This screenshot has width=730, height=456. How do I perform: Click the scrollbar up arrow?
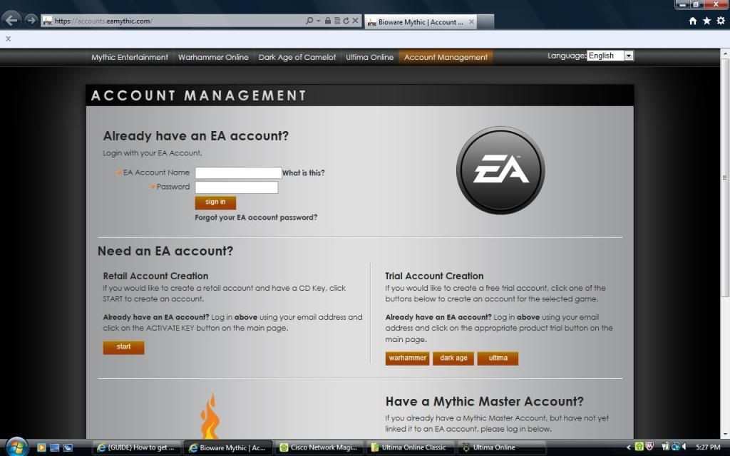point(725,53)
